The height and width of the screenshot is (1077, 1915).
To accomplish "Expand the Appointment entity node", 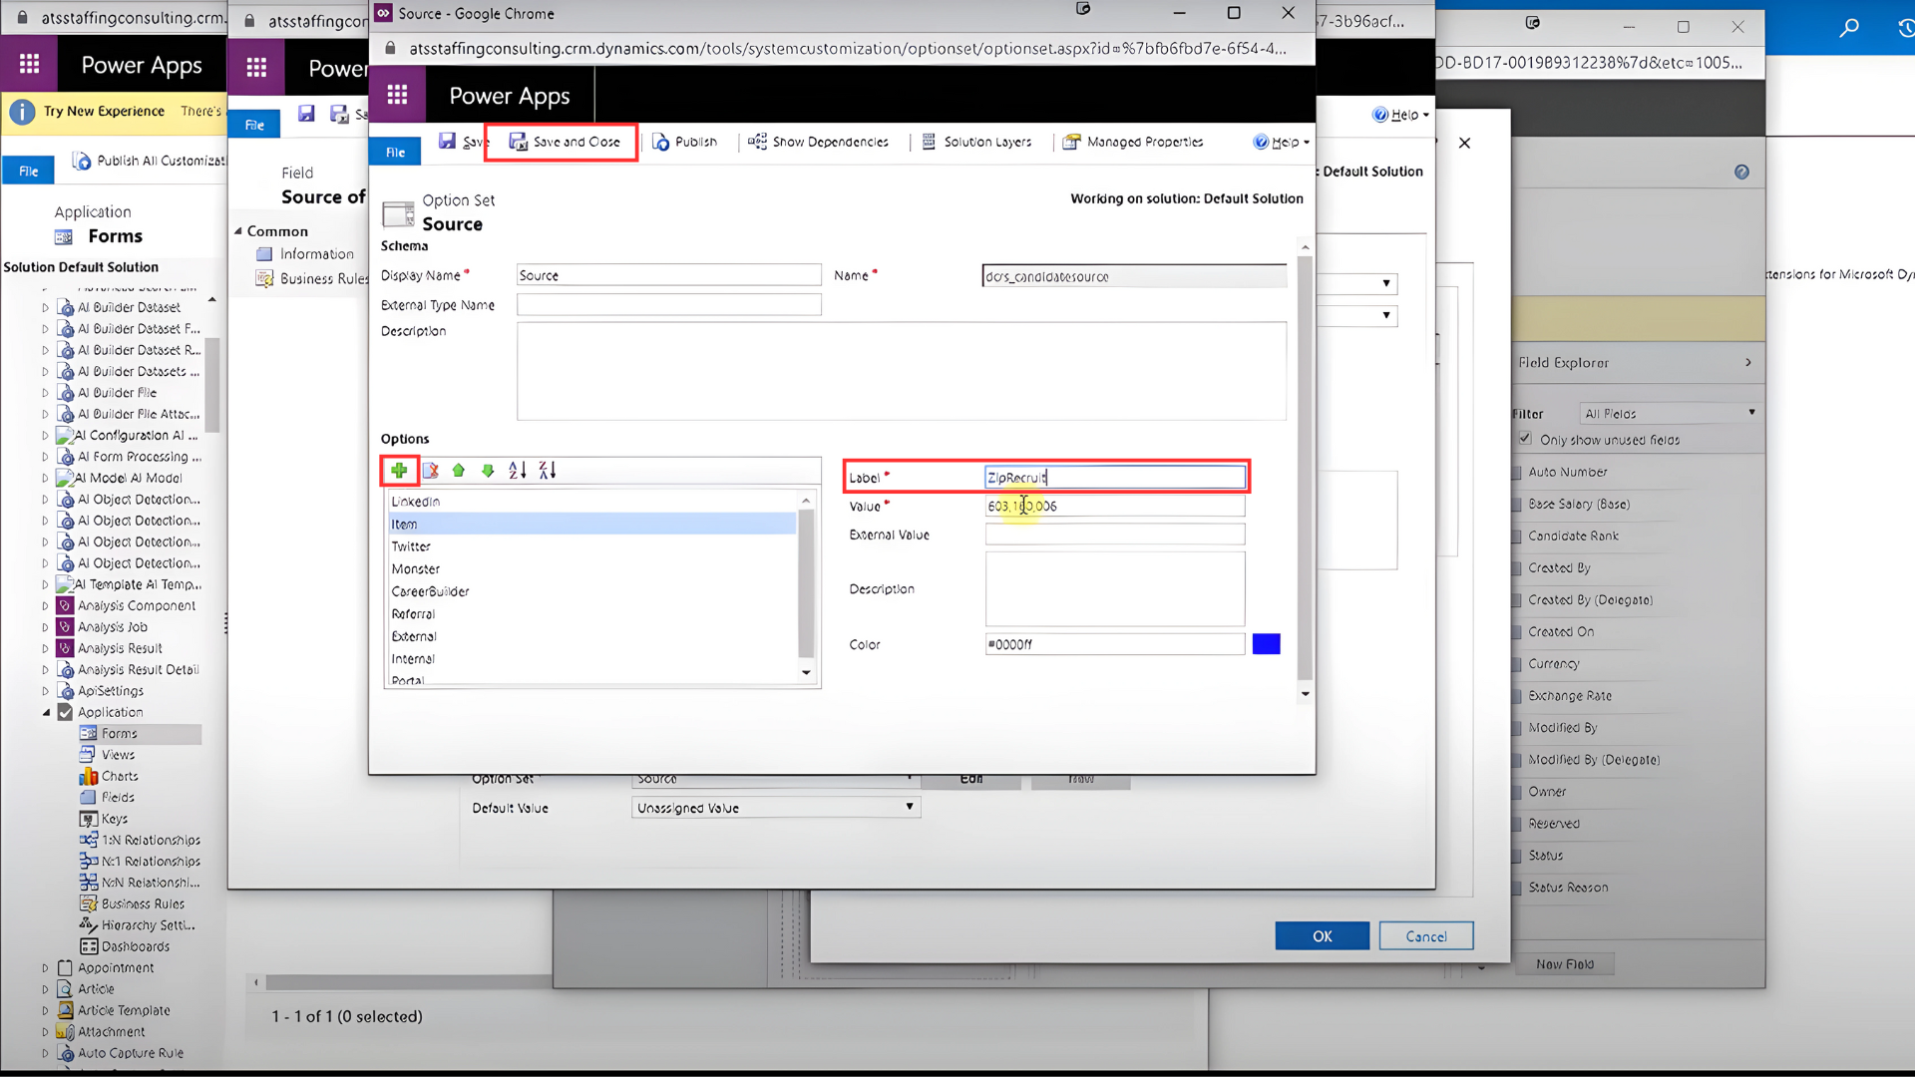I will click(x=45, y=967).
